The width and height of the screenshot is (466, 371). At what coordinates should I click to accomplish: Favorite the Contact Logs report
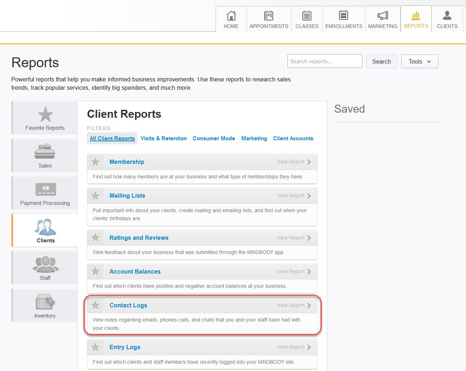pyautogui.click(x=95, y=305)
